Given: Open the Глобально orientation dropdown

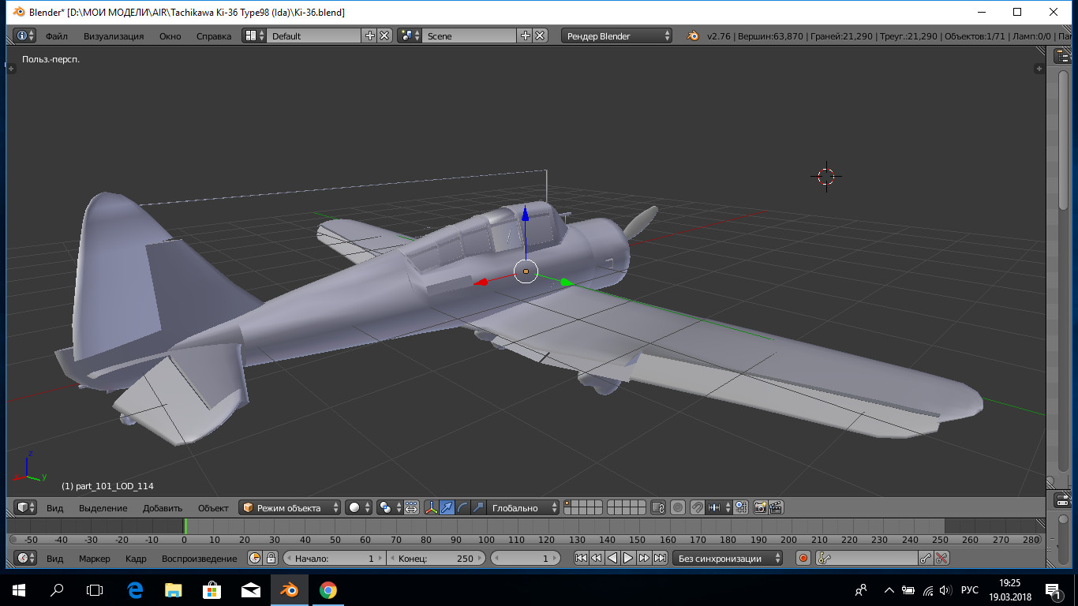Looking at the screenshot, I should (x=523, y=508).
